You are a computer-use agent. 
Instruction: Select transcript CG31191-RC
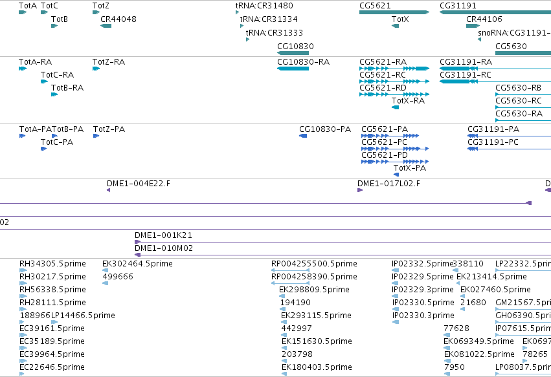tap(495, 81)
